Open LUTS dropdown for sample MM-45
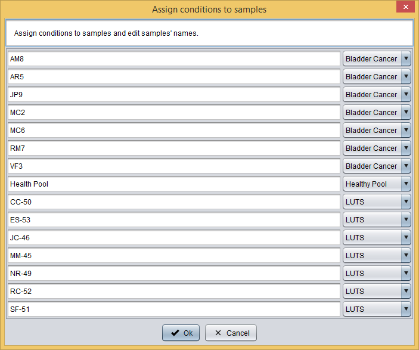 [377, 256]
